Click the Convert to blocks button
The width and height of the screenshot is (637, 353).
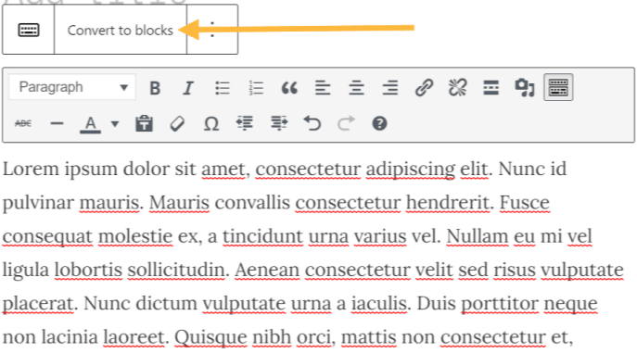[121, 30]
